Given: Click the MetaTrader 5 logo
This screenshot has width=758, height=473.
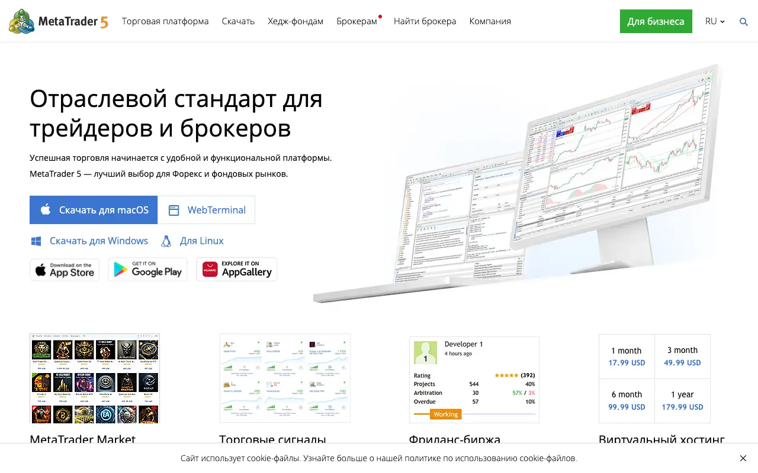Looking at the screenshot, I should click(x=58, y=21).
